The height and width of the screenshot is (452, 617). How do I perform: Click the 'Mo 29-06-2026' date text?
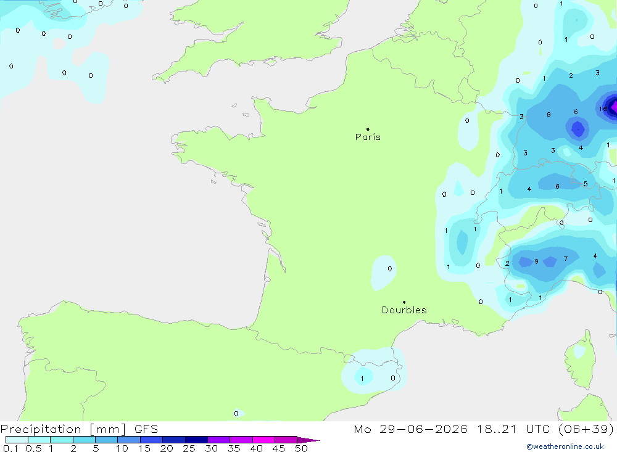410,429
